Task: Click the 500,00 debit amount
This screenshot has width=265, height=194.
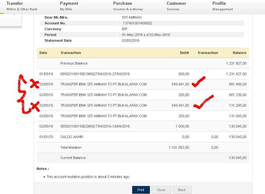Action: 184,74
